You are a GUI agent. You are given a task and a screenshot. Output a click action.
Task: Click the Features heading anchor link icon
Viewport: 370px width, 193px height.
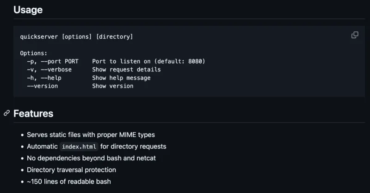point(6,113)
